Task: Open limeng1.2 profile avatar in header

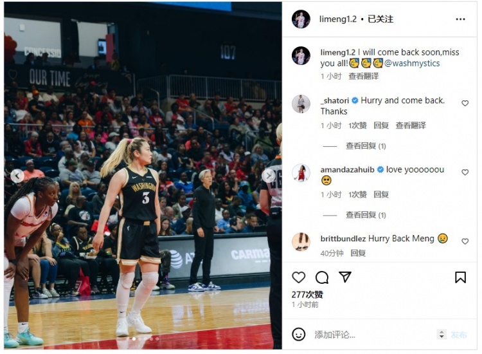Action: [x=301, y=19]
